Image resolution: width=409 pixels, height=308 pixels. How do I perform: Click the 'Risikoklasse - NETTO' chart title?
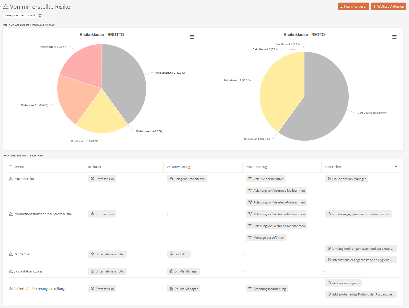304,35
